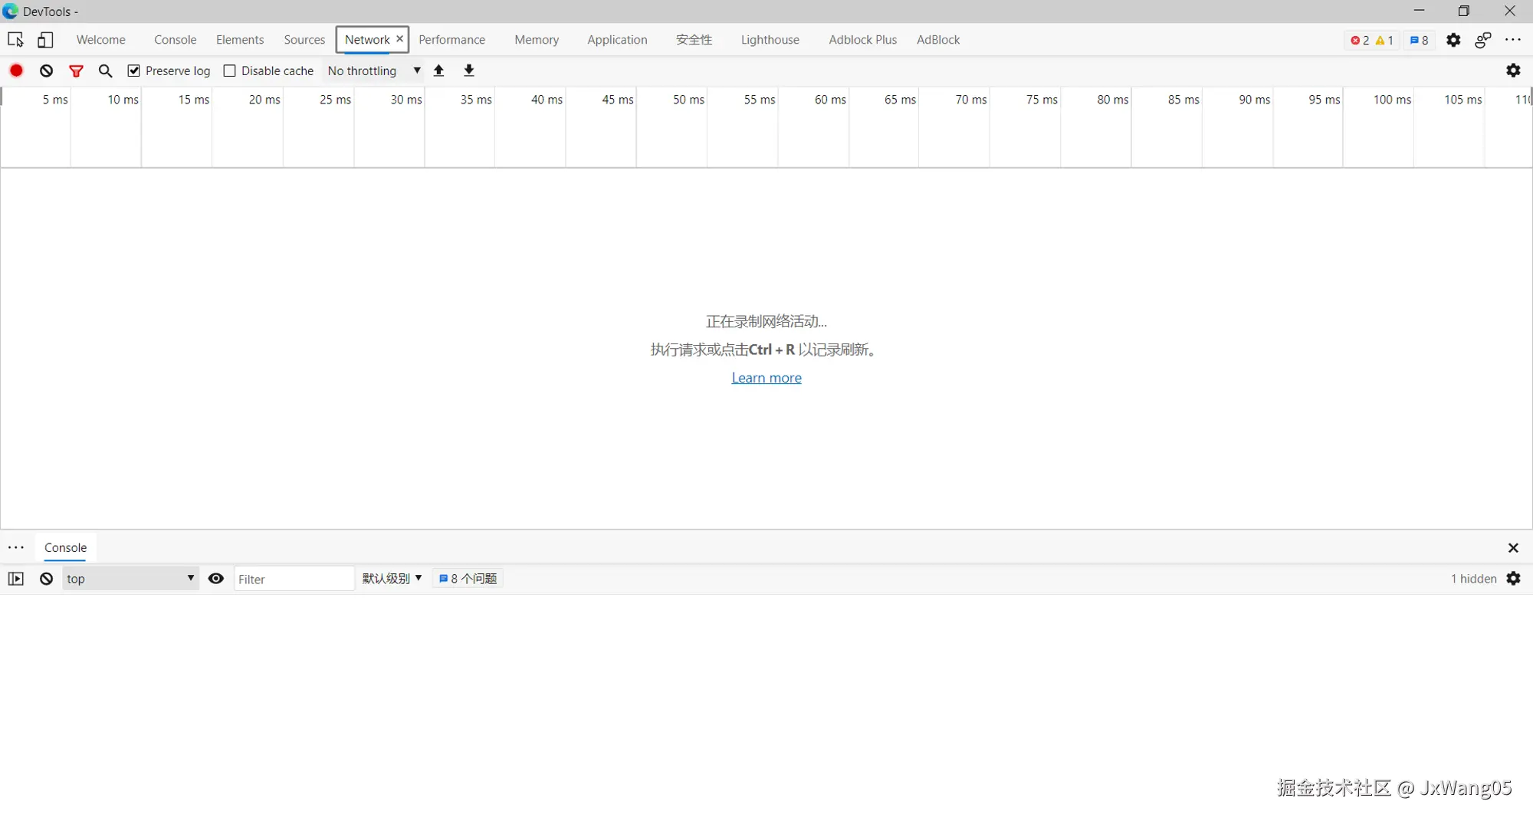Stop recording network log red button
Screen dimensions: 1533x821
click(16, 71)
